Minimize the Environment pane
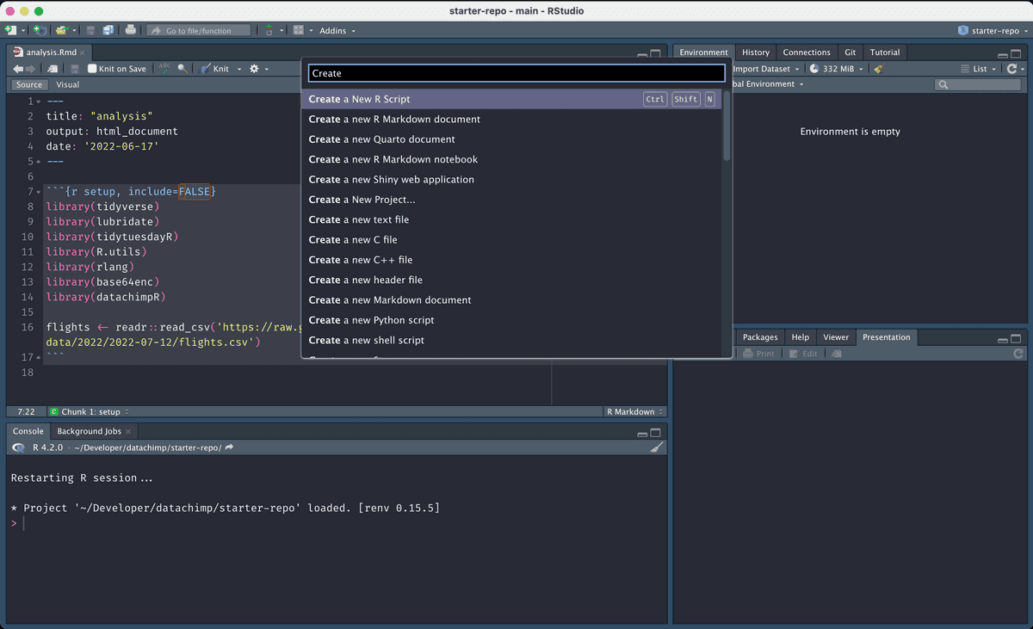The image size is (1033, 629). (x=1002, y=54)
